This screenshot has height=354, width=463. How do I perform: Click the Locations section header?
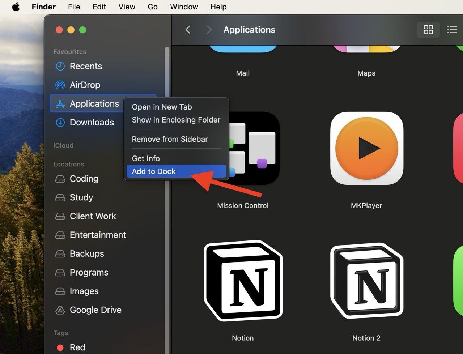(x=69, y=164)
